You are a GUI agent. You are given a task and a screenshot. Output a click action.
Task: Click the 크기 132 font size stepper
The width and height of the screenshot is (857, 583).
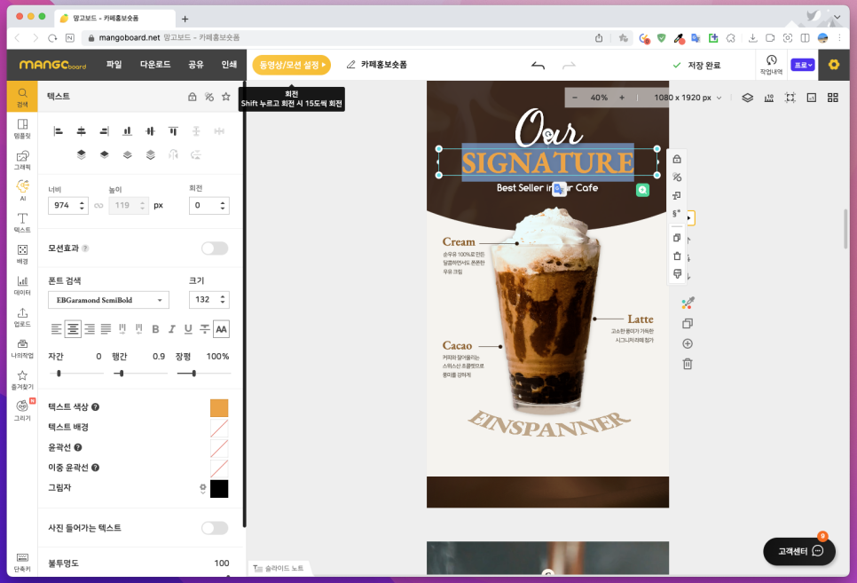[x=223, y=299]
